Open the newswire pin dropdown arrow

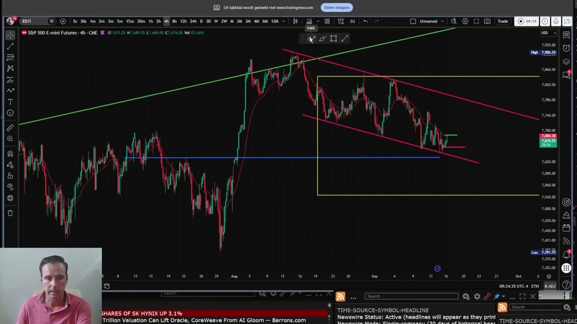pos(504,297)
